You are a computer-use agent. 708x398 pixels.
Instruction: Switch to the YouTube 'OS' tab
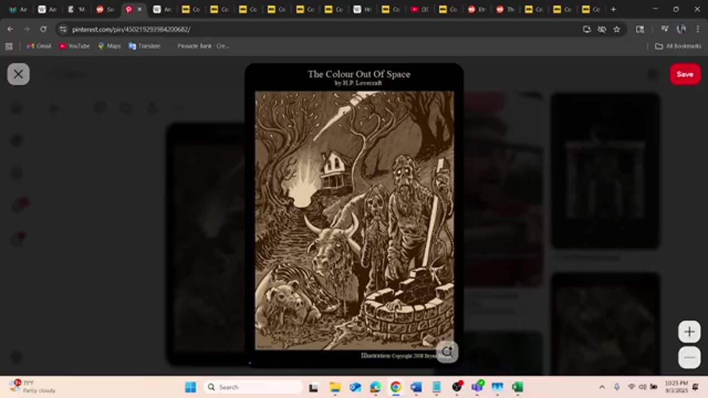pos(420,9)
